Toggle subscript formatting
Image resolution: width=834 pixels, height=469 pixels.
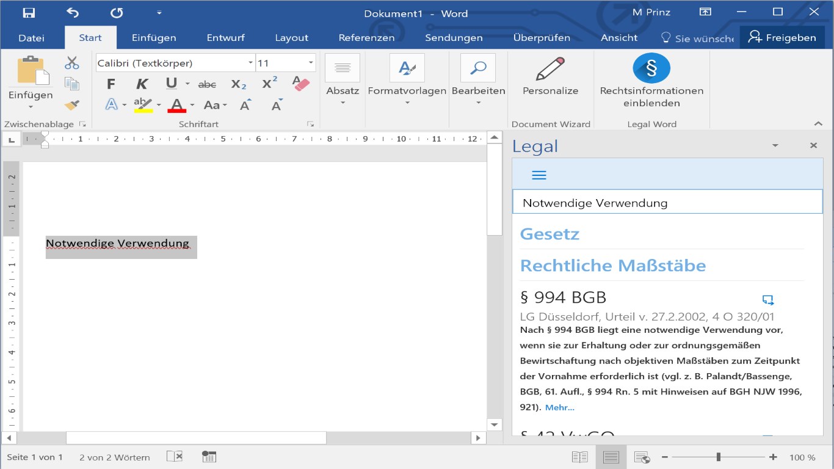[239, 84]
